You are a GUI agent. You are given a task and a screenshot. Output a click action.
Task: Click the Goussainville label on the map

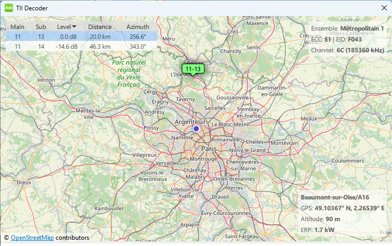232,98
